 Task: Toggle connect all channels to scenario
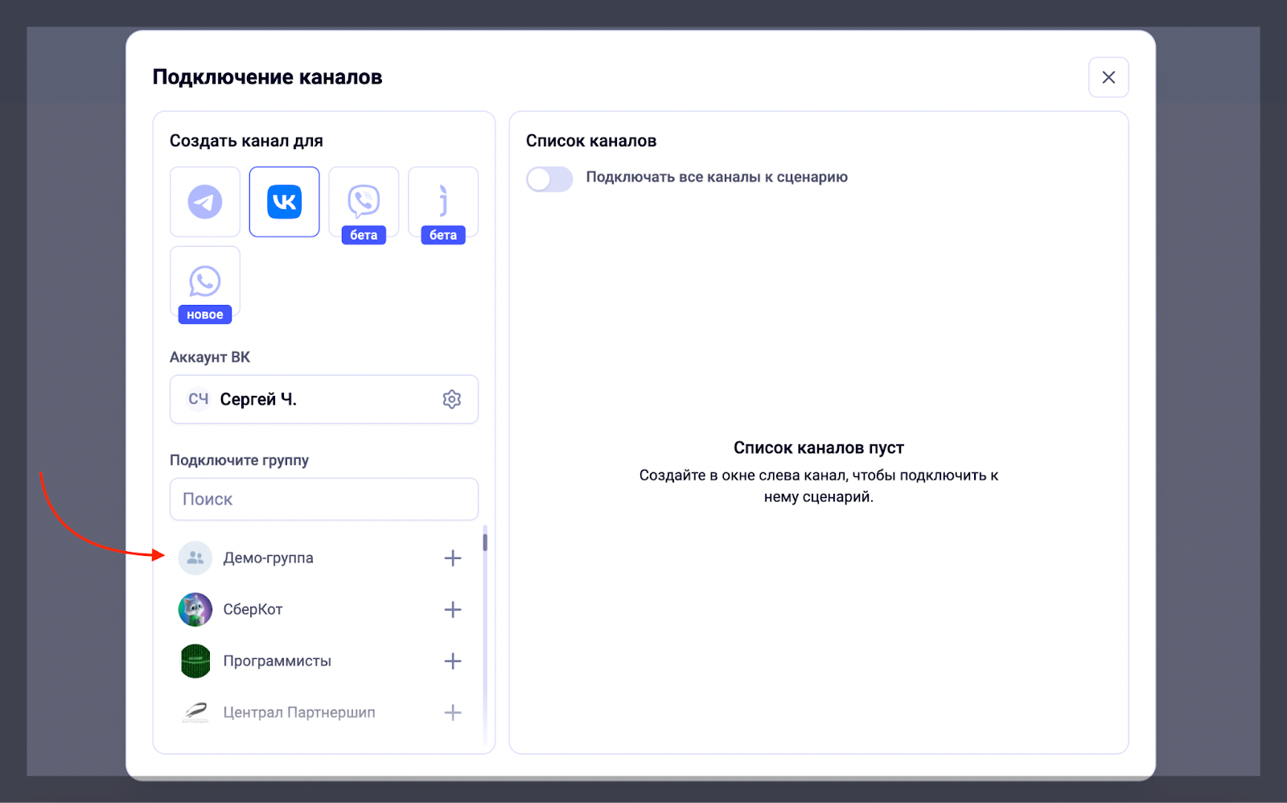point(549,179)
